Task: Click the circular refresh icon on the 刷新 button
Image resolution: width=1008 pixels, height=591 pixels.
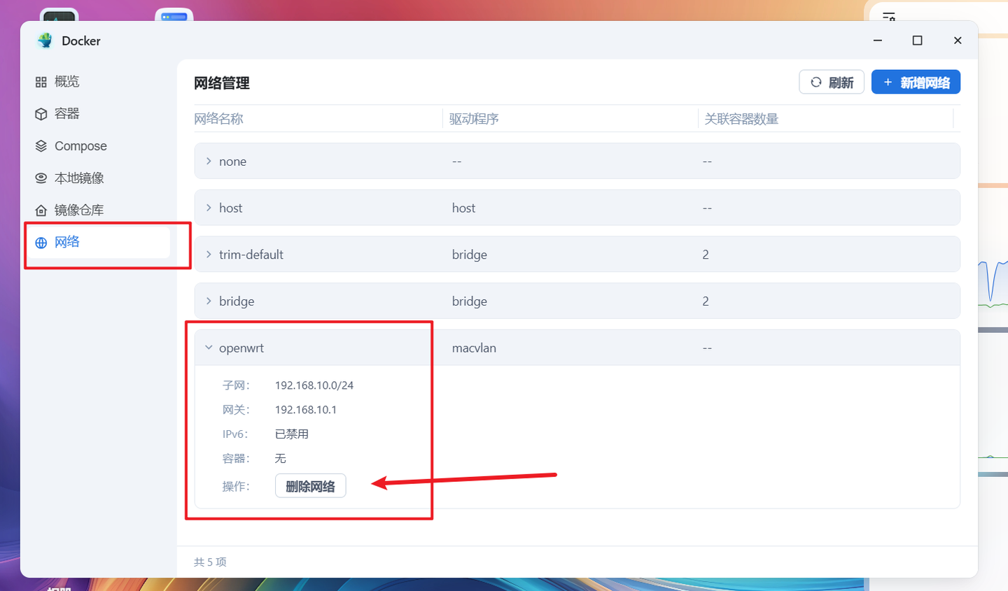Action: point(816,82)
